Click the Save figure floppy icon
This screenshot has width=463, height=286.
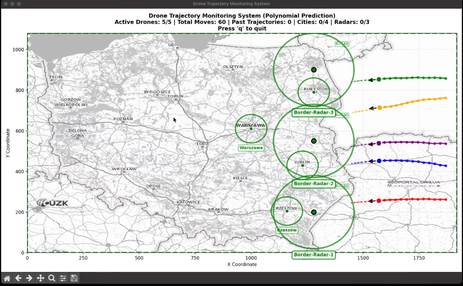[x=74, y=278]
